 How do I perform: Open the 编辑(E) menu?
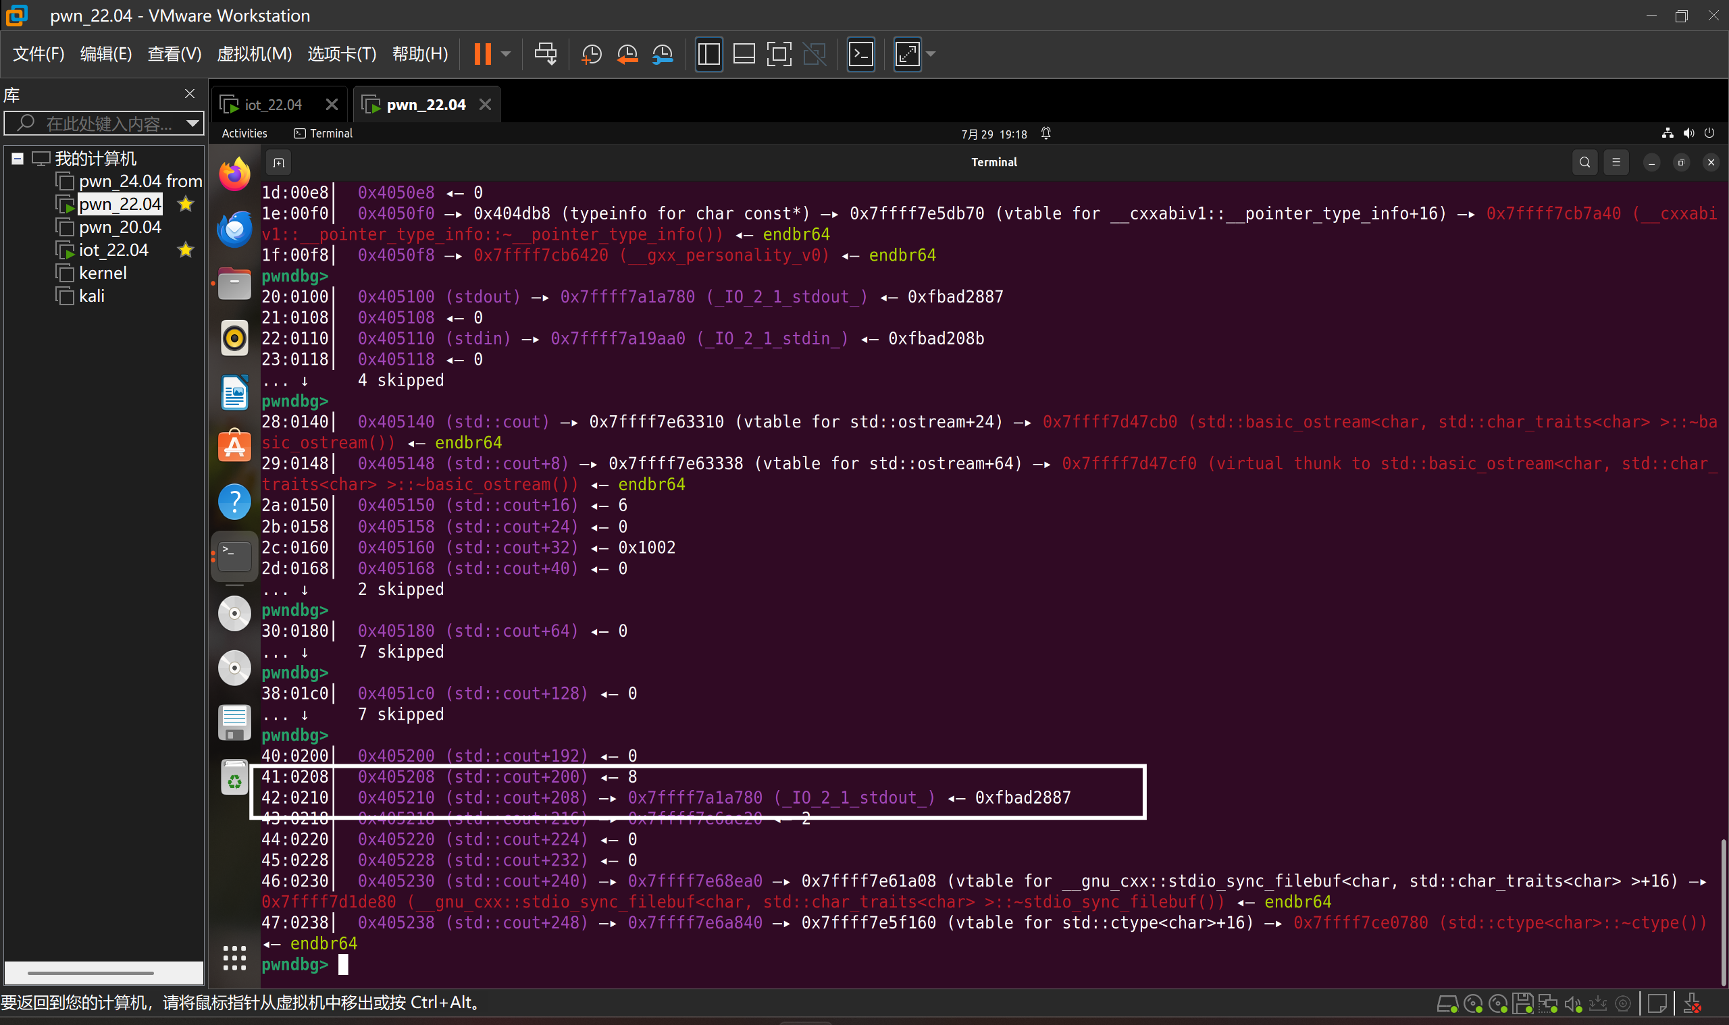coord(105,54)
